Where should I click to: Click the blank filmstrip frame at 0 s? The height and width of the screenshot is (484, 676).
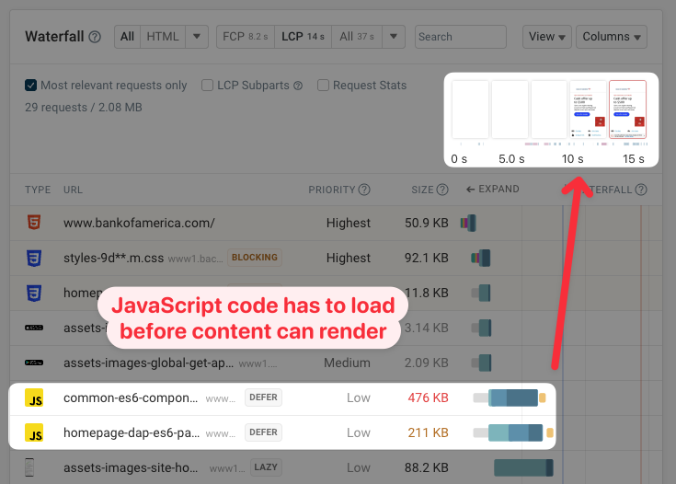(x=470, y=109)
